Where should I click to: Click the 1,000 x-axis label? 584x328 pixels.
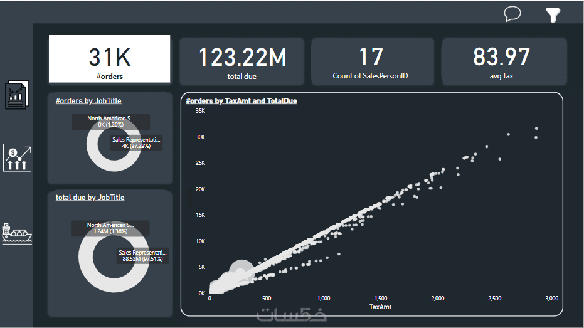coord(324,299)
